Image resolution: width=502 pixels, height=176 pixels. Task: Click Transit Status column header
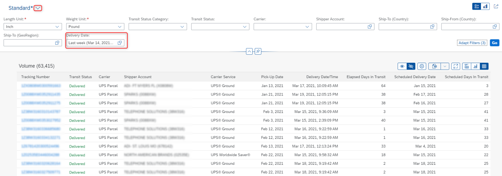pos(81,77)
